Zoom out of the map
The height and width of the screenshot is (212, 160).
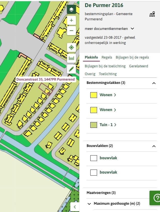click(x=71, y=31)
